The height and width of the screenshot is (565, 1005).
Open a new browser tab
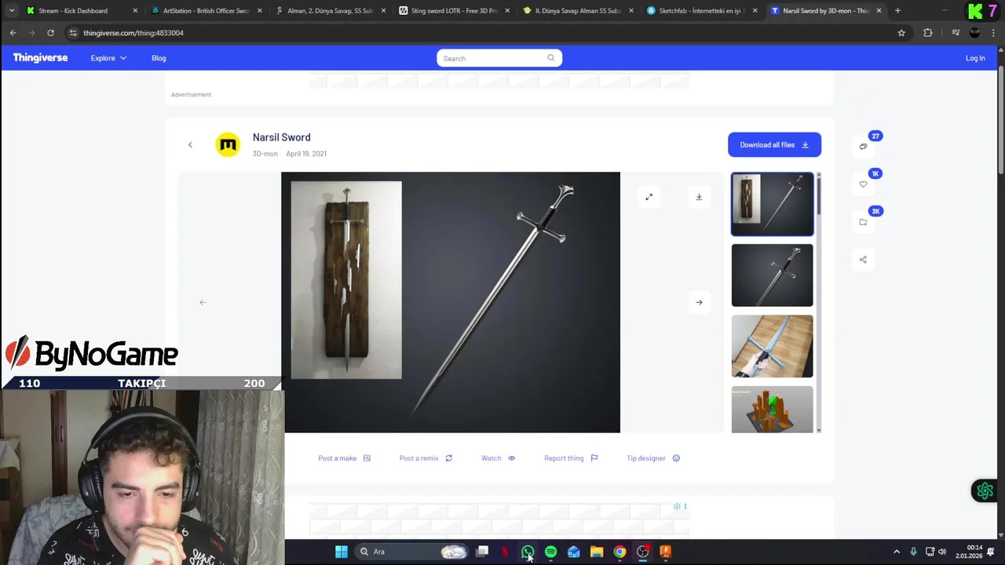tap(897, 11)
